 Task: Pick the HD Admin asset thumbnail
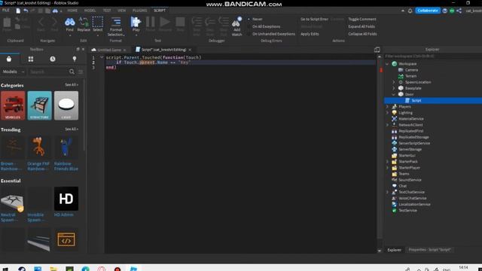[x=66, y=199]
